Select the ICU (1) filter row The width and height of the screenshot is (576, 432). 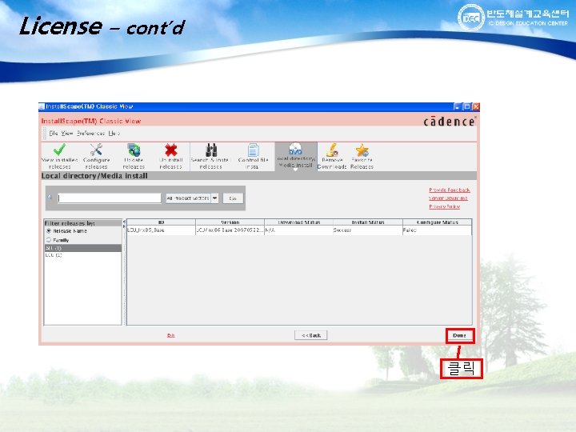tap(82, 255)
